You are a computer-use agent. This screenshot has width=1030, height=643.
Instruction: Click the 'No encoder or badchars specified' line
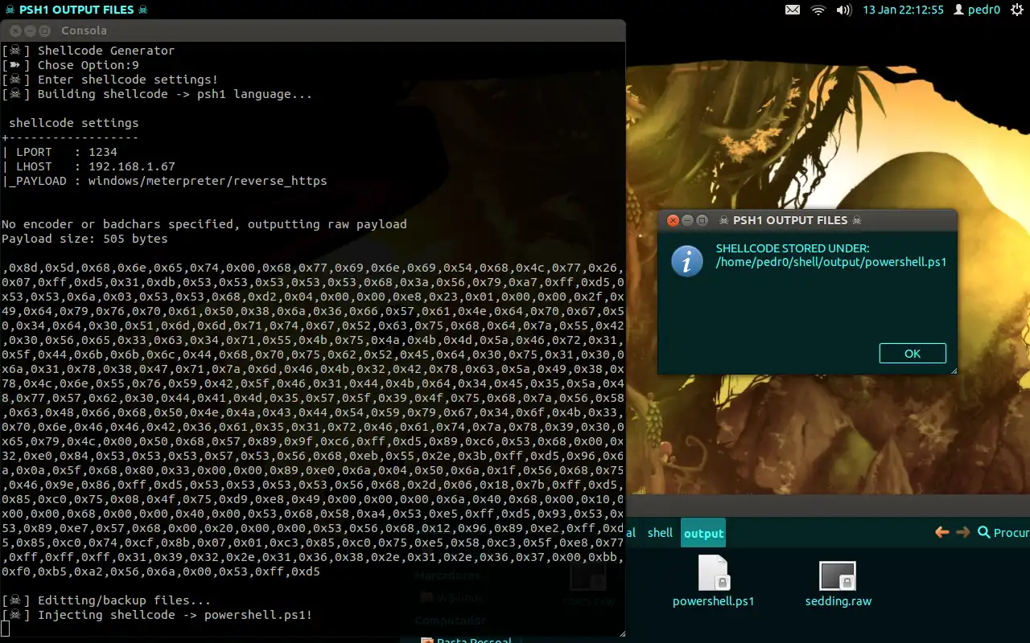(204, 224)
